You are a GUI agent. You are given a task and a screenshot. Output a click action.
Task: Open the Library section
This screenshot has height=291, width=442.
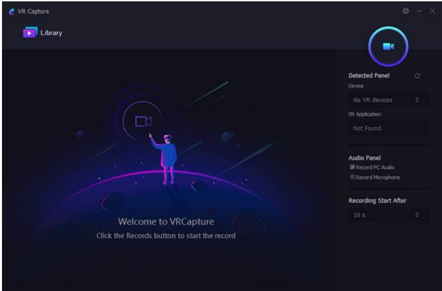pyautogui.click(x=43, y=33)
